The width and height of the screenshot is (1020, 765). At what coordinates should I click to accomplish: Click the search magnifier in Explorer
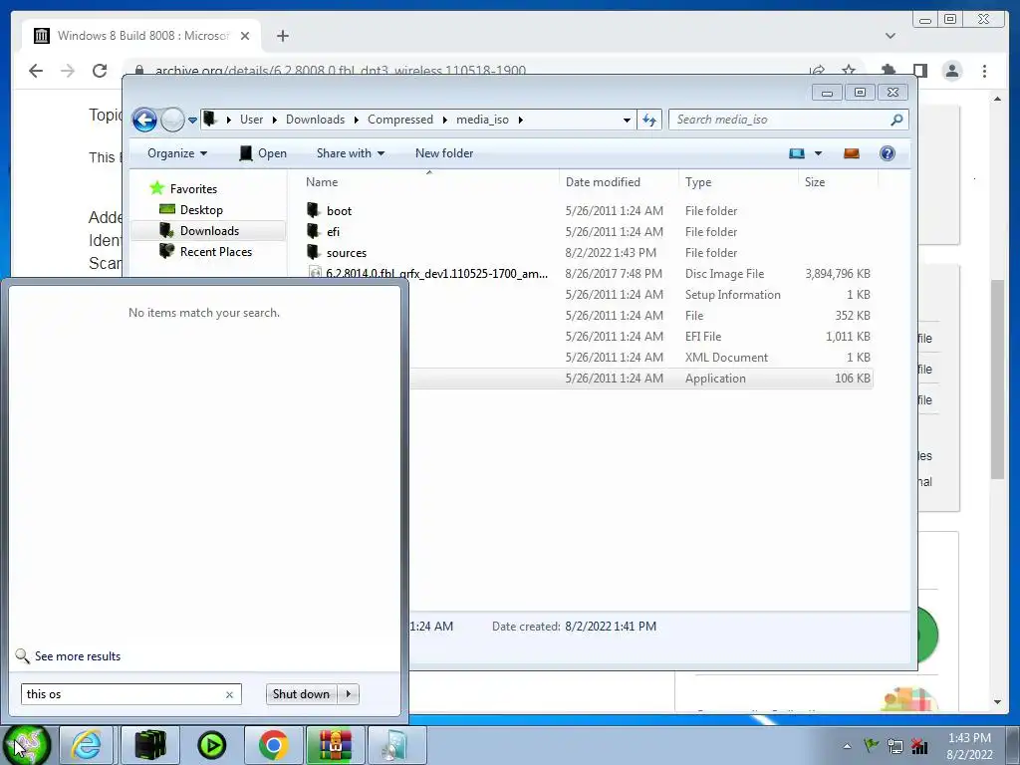(897, 120)
